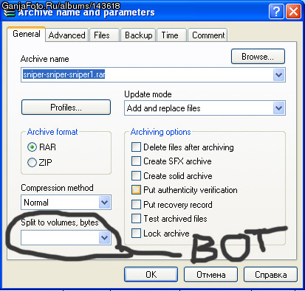Open the Update mode dropdown
Image resolution: width=305 pixels, height=291 pixels.
click(x=205, y=108)
